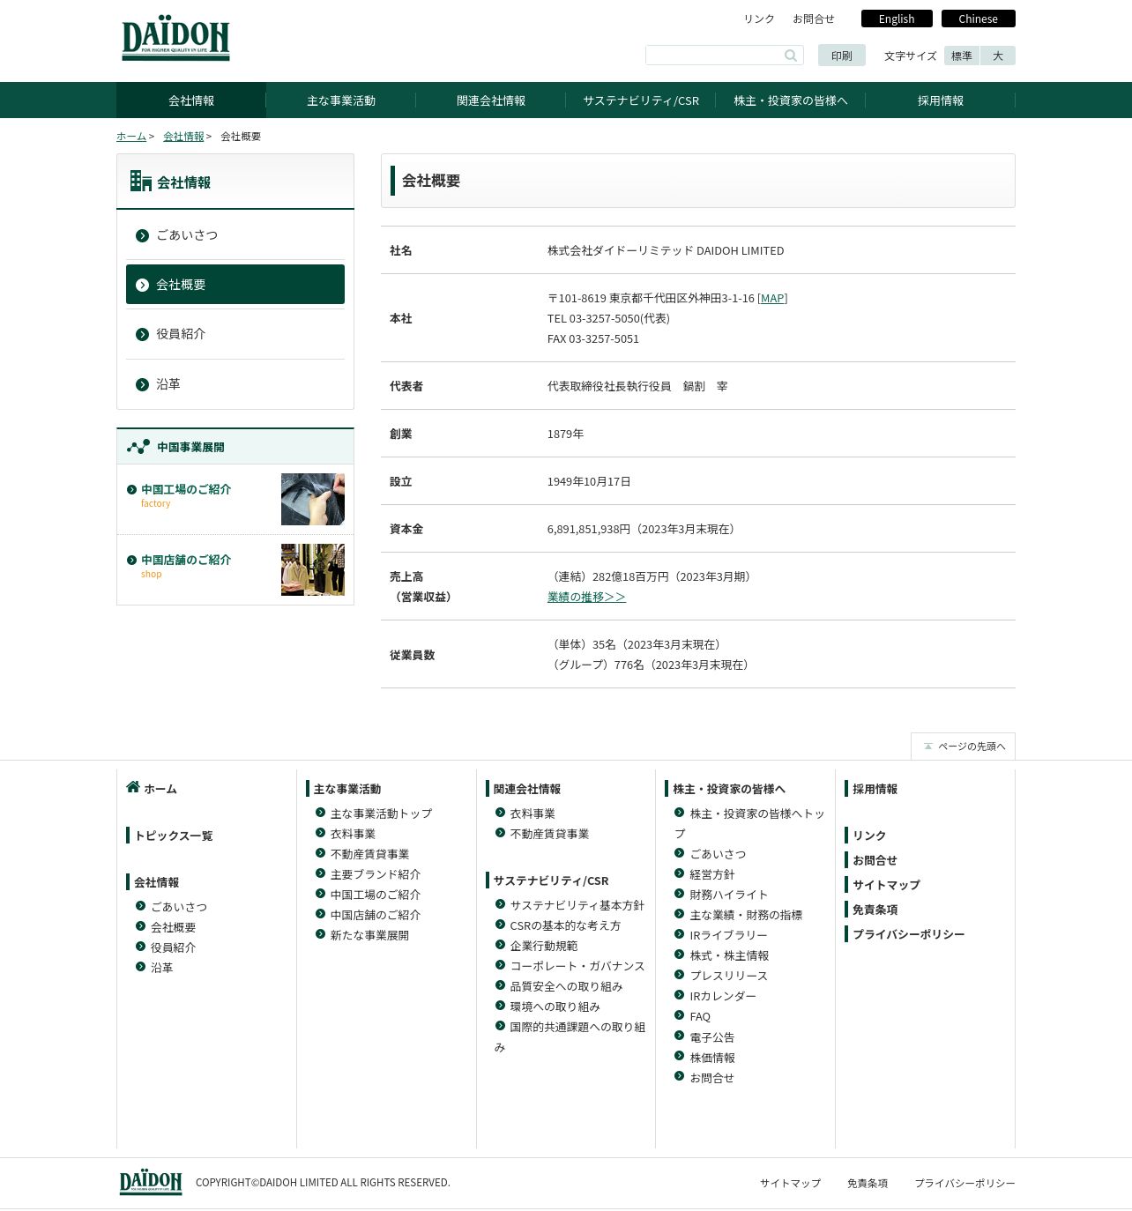
Task: Open the 株主・投資家の皆様へ navigation tab
Action: (791, 100)
